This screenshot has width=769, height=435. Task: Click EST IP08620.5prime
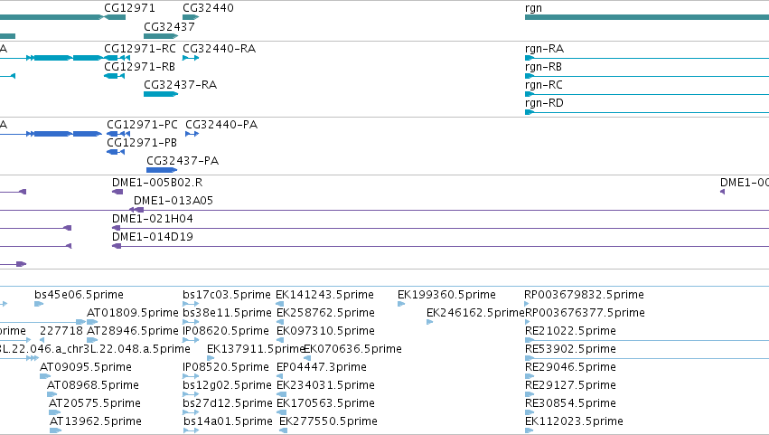(225, 331)
